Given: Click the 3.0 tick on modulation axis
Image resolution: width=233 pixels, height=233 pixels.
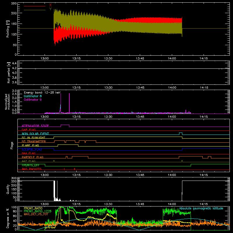Looking at the screenshot, I should (14, 91).
